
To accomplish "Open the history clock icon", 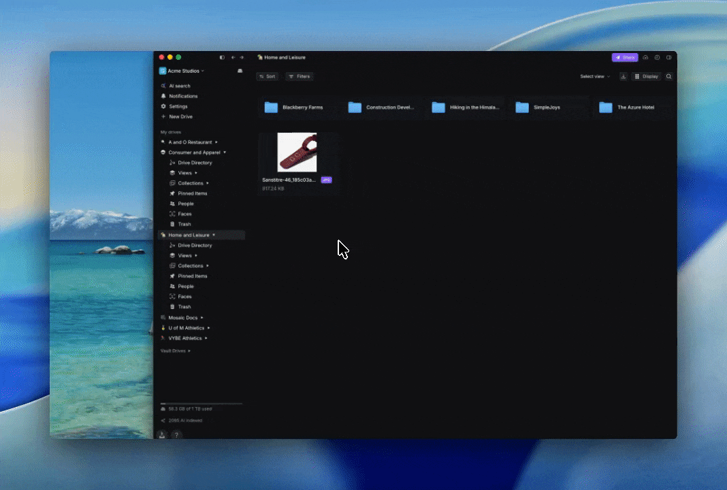I will [657, 58].
